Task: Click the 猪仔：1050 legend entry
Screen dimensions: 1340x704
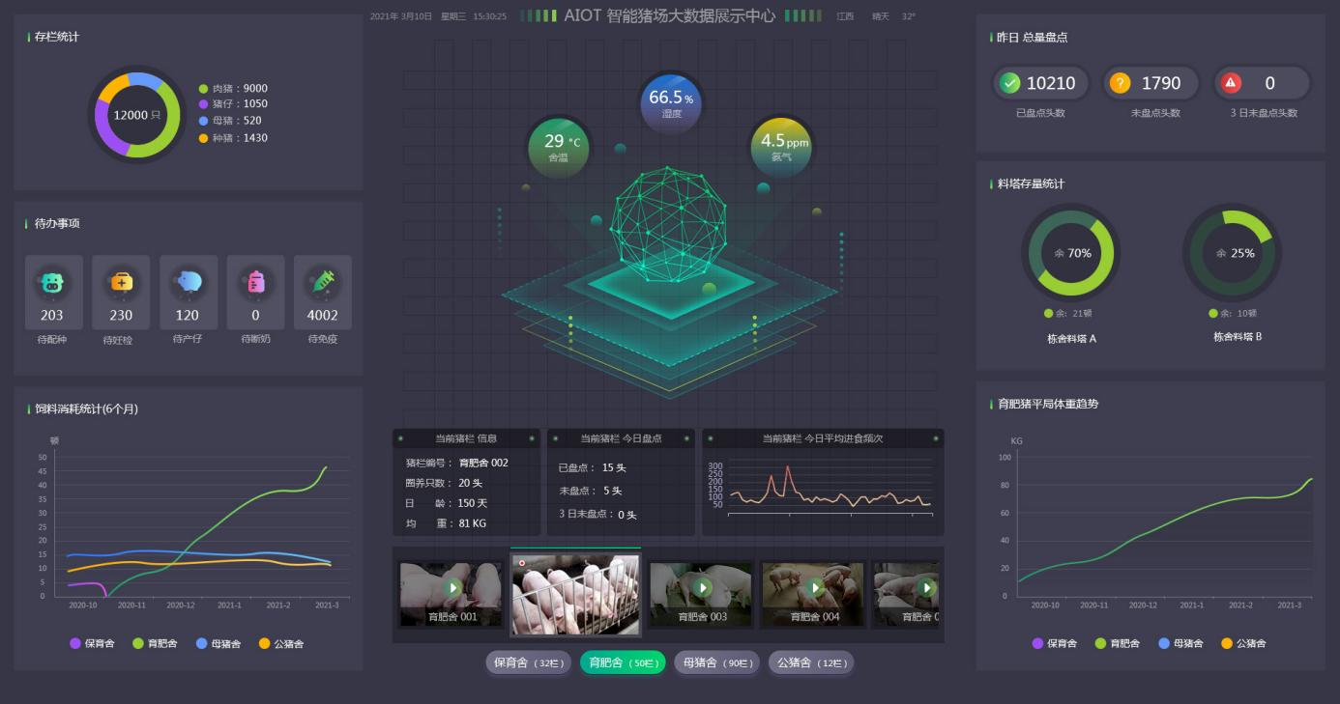Action: click(233, 104)
